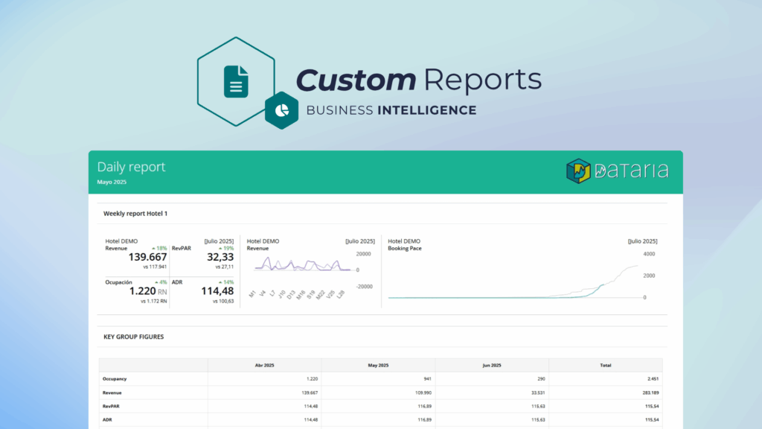Click the 4% Ocupación increase indicator
762x429 pixels.
[x=161, y=282]
